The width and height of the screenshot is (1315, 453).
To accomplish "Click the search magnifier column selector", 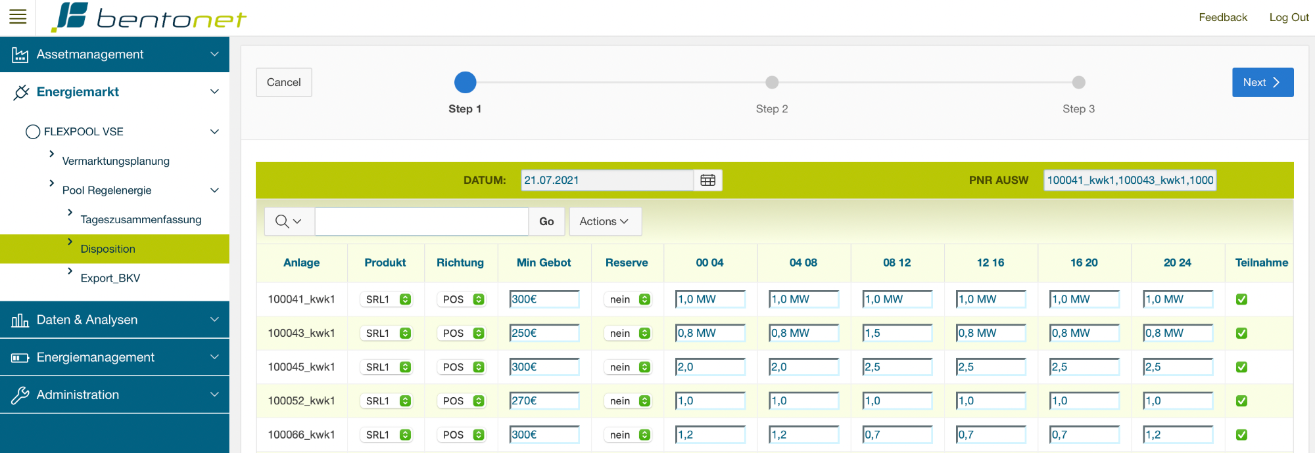I will (289, 221).
